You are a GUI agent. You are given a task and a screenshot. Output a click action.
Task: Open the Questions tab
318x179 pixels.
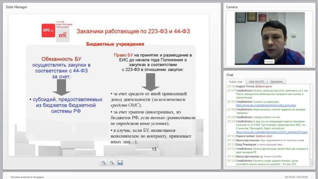276,82
